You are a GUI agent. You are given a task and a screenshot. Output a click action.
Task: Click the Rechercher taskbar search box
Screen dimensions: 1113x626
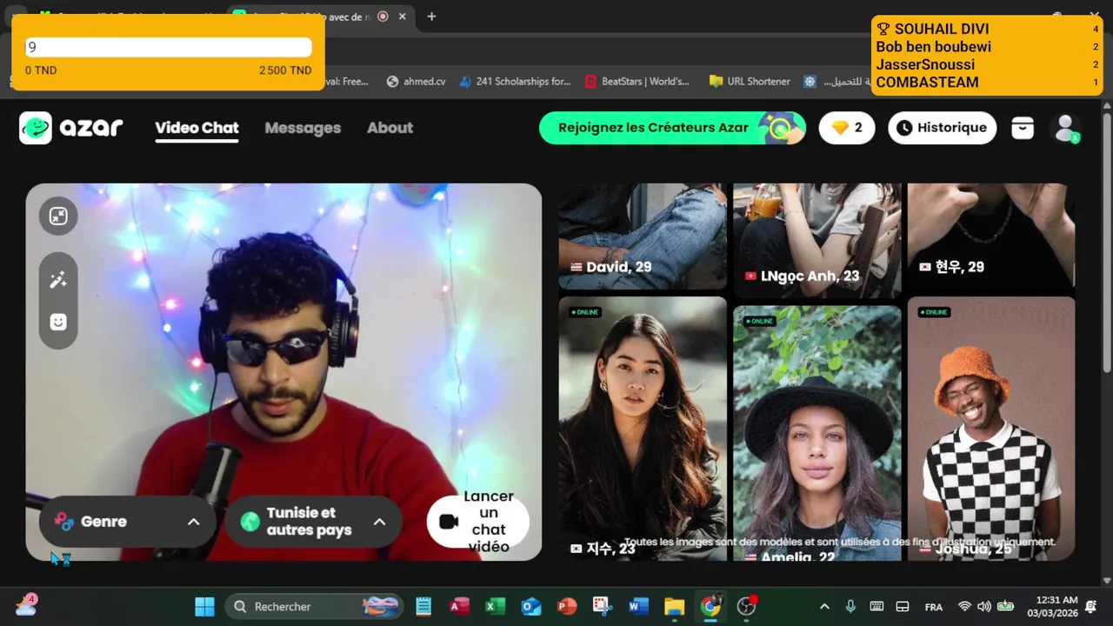[314, 606]
